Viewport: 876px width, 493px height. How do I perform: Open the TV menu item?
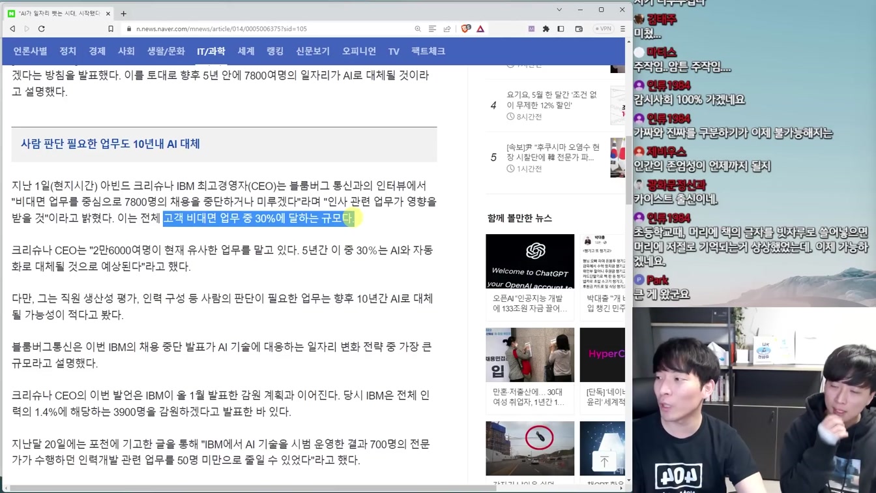tap(394, 51)
